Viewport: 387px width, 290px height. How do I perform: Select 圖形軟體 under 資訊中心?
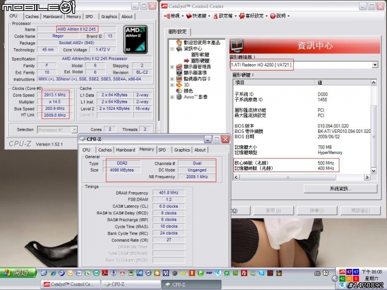(x=200, y=54)
